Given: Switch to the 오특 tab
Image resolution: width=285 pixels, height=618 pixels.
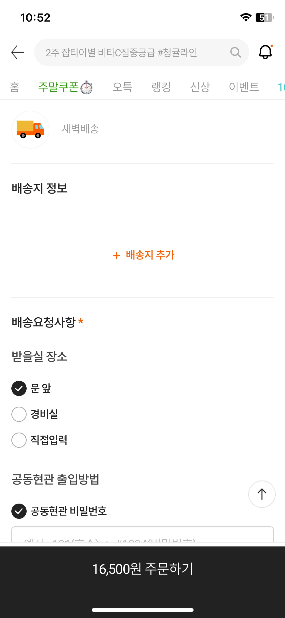Looking at the screenshot, I should [x=122, y=87].
